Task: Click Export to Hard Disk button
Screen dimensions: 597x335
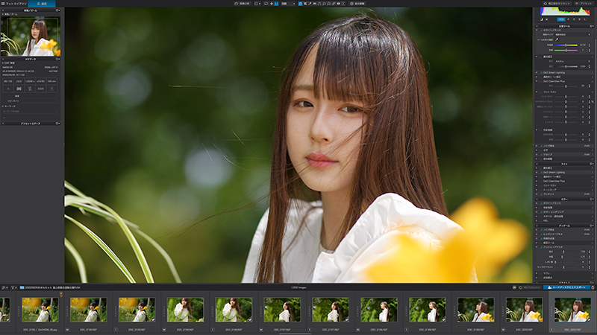Action: tap(566, 287)
